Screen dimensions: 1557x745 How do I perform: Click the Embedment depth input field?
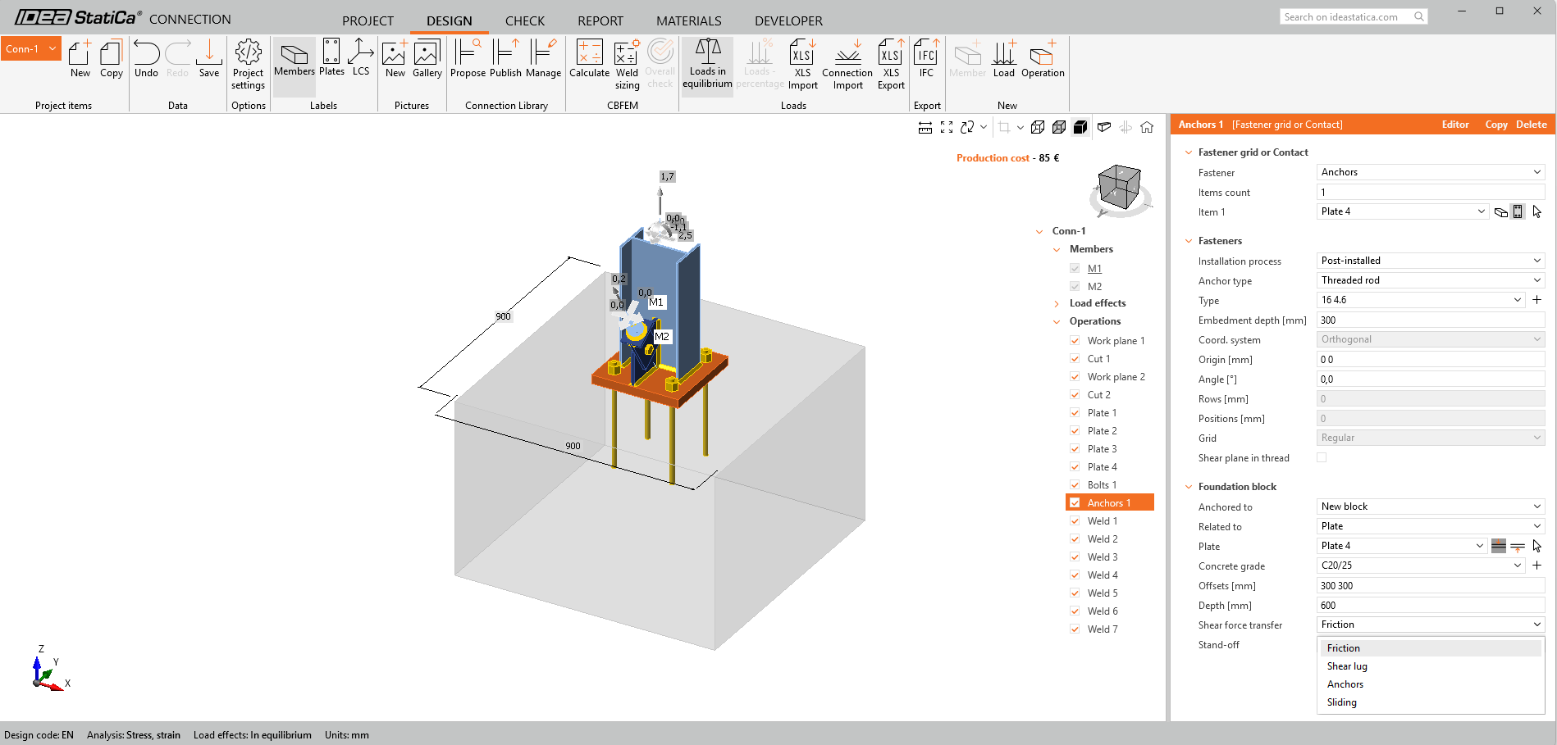tap(1431, 320)
